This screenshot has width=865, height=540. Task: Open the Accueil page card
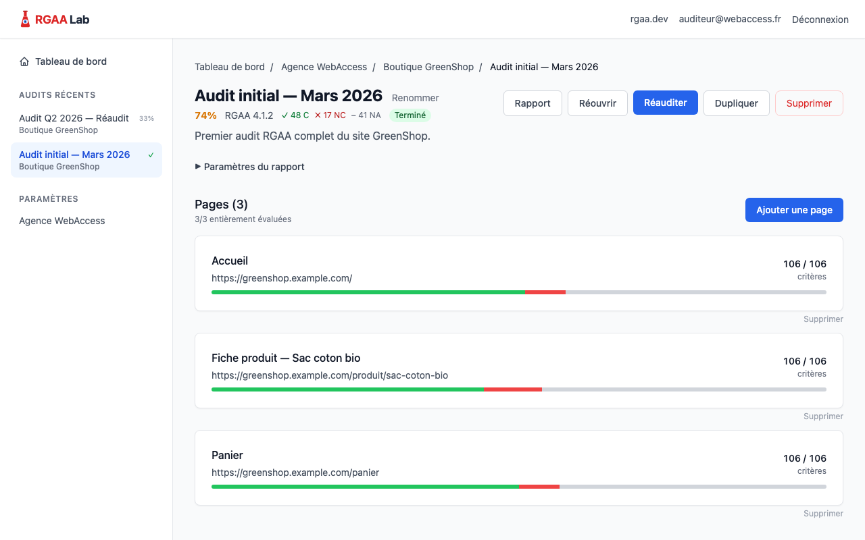coord(230,261)
